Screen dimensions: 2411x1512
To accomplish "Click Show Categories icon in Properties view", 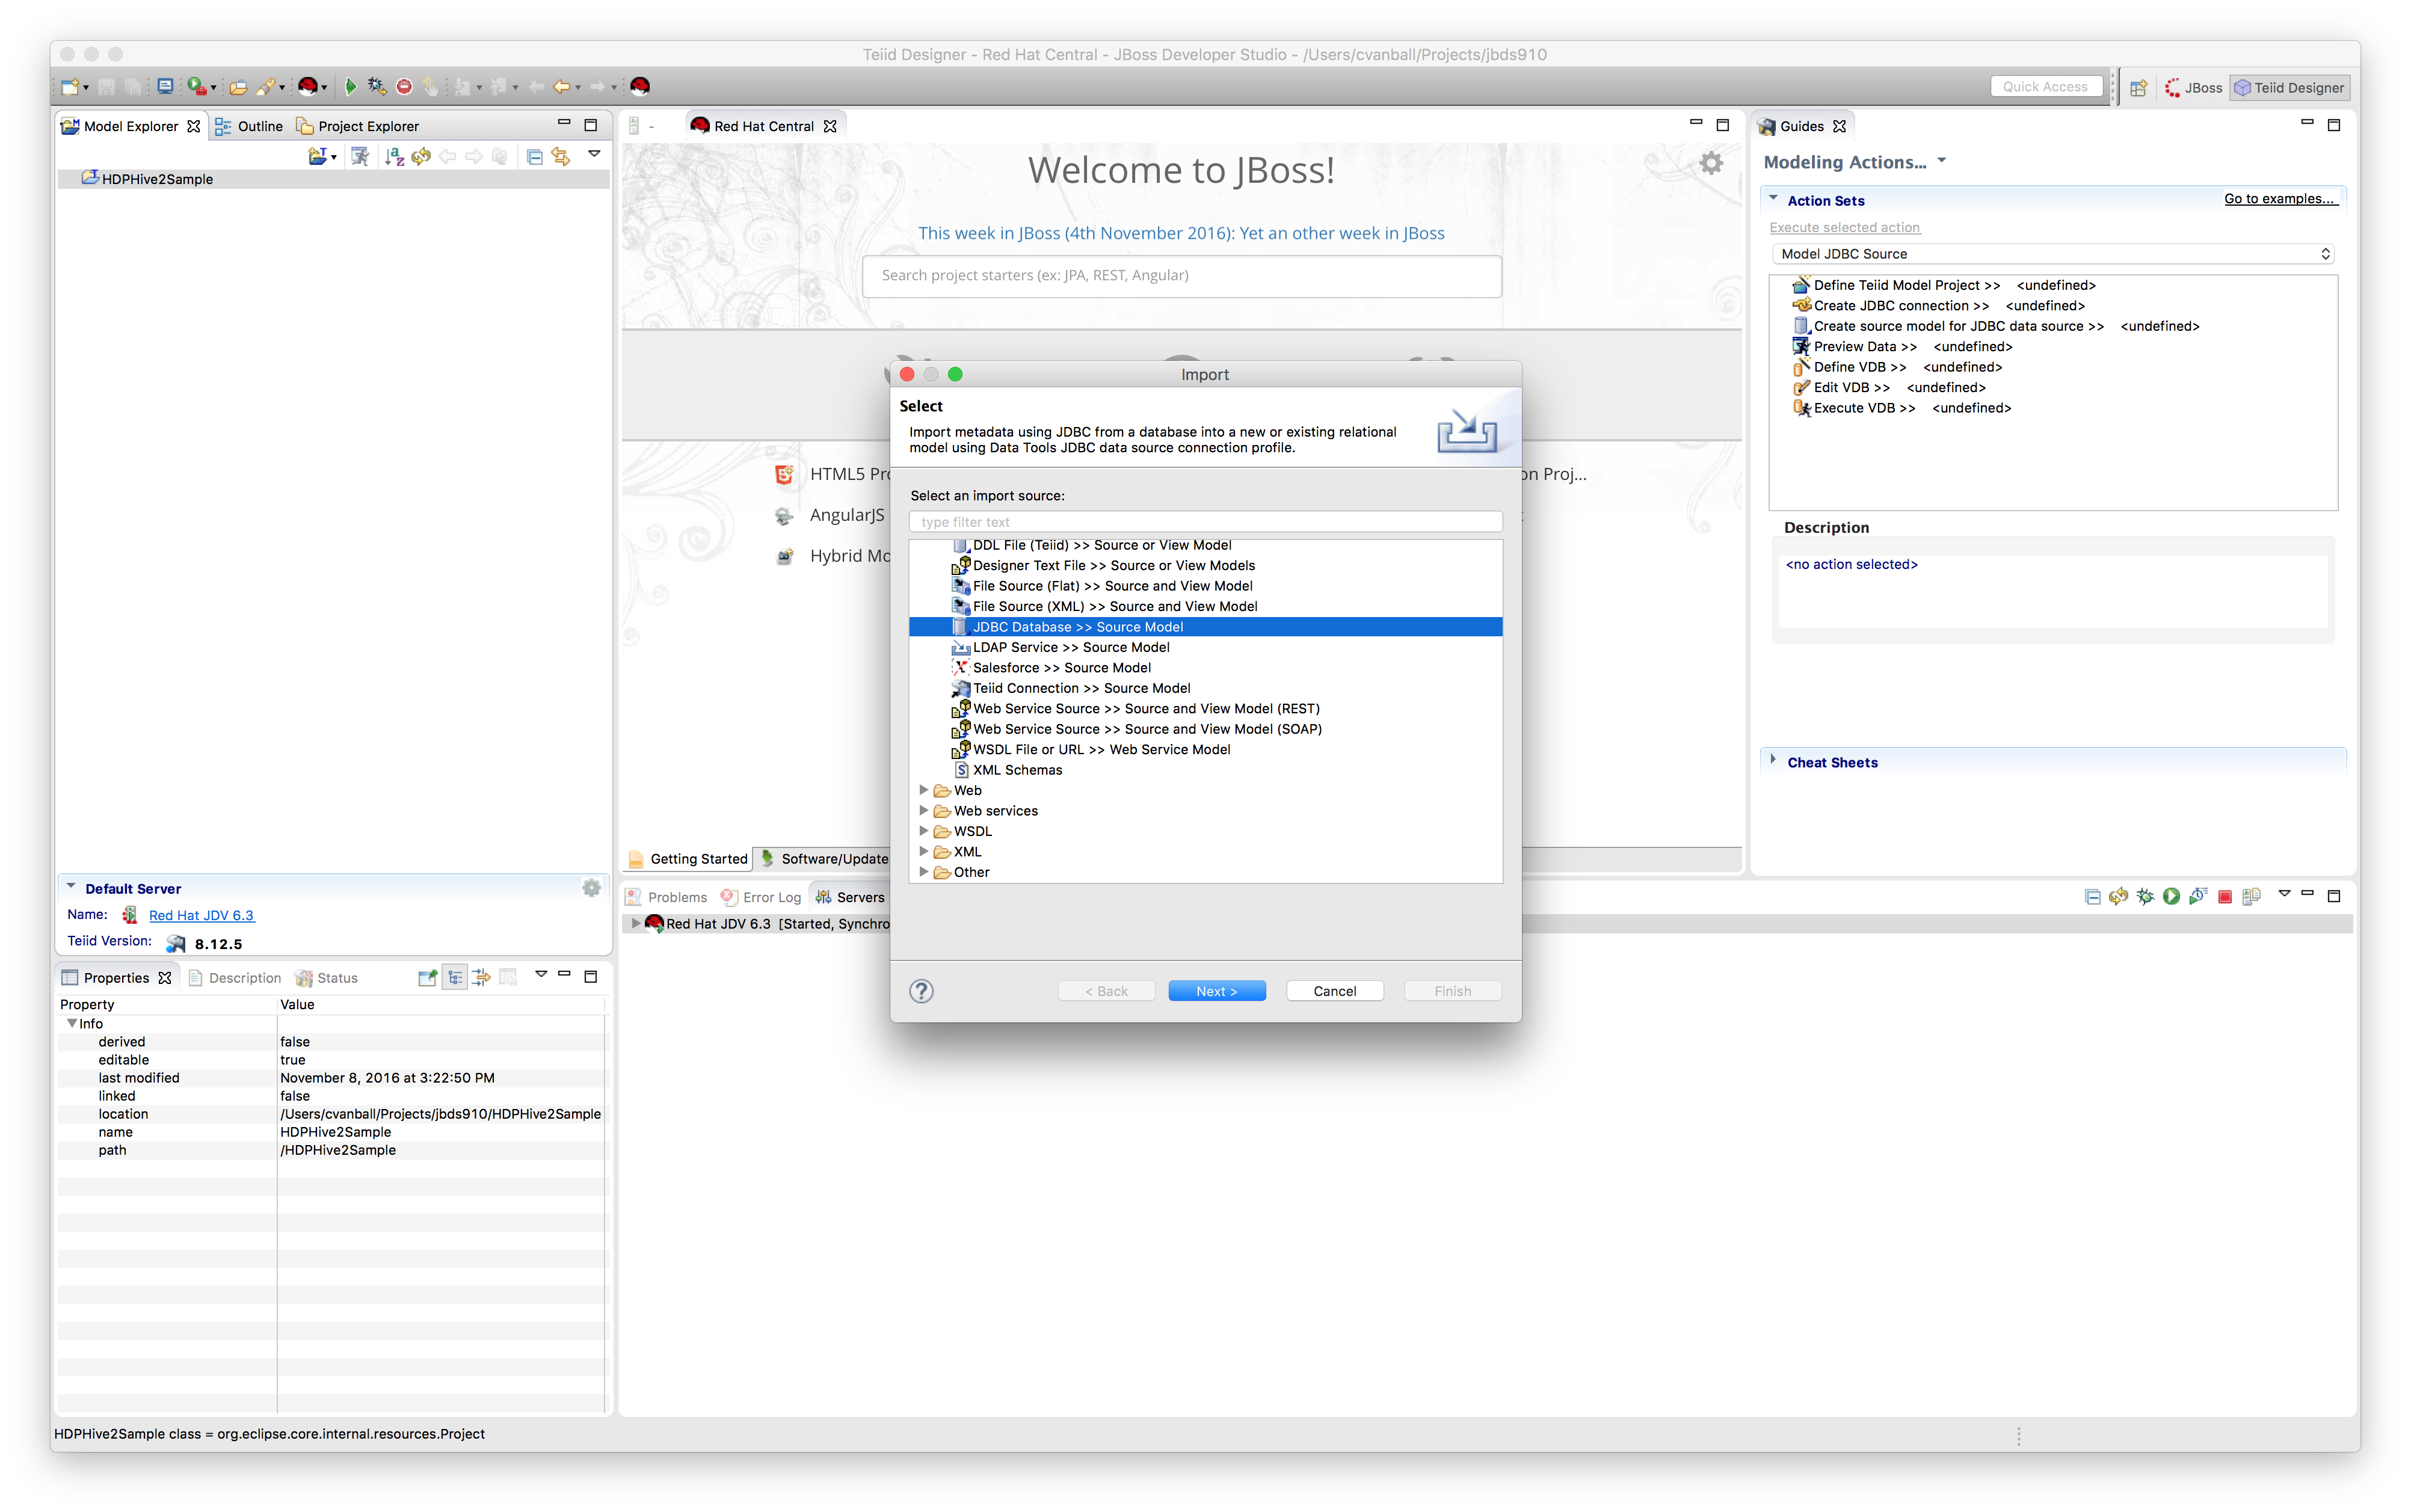I will 455,978.
